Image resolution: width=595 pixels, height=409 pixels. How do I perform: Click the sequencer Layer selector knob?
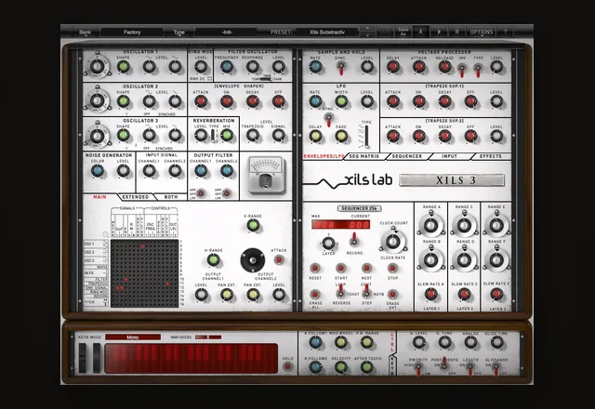pos(328,243)
